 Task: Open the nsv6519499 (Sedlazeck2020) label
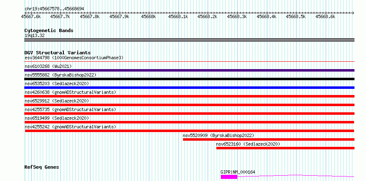pos(57,118)
